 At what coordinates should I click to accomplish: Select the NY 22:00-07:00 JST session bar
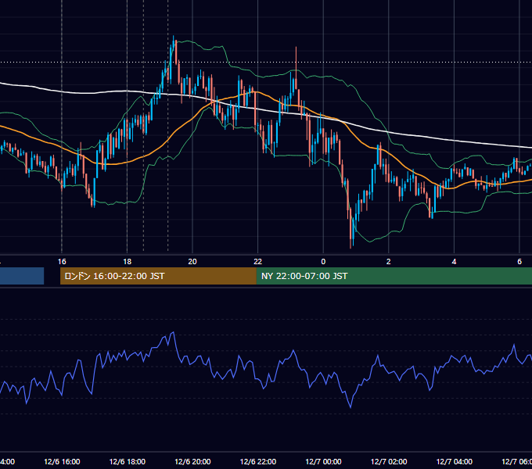click(394, 276)
